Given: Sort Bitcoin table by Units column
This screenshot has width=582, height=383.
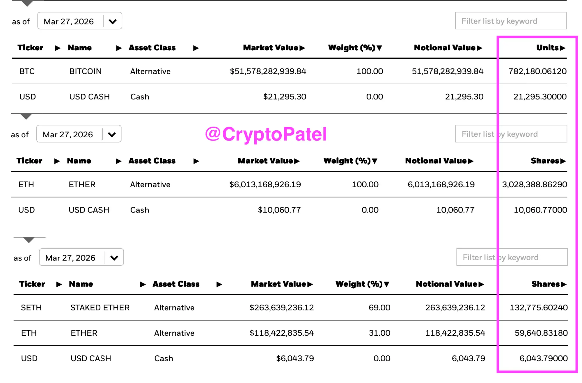Looking at the screenshot, I should pos(551,48).
